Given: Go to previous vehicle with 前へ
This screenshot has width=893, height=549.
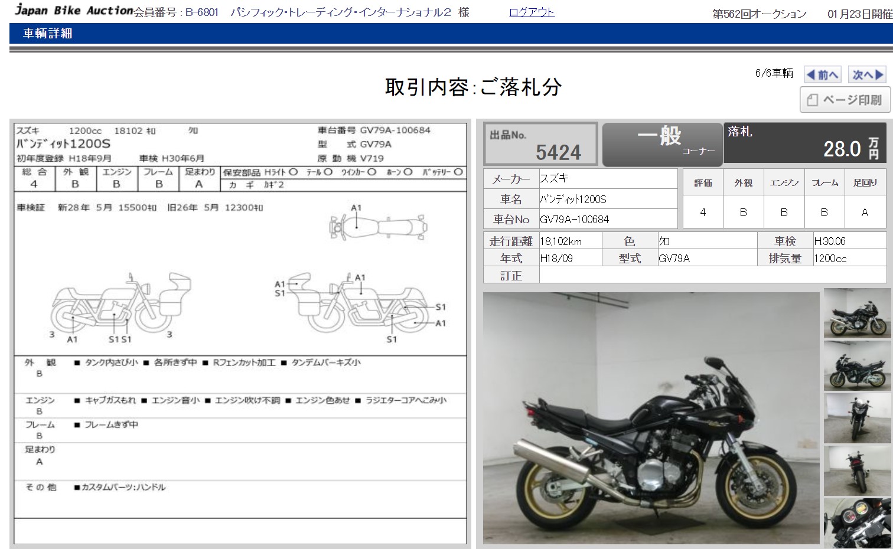Looking at the screenshot, I should point(823,75).
